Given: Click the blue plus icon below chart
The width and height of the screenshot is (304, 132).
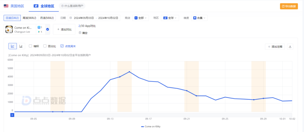Looking at the screenshot, I should (12, 115).
